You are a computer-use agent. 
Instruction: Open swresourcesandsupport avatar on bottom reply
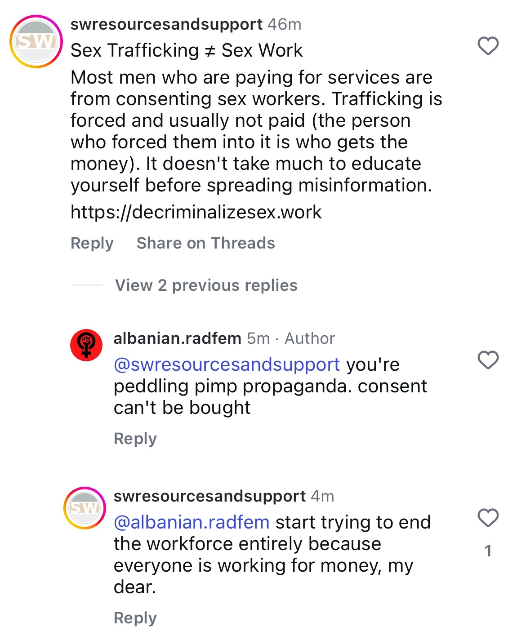coord(85,508)
